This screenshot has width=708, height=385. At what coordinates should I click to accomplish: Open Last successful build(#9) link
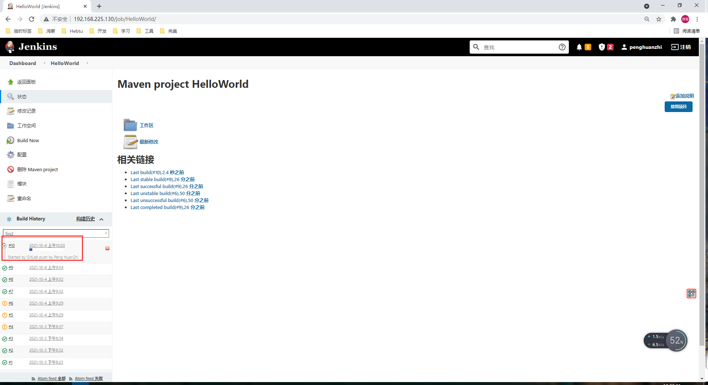(167, 186)
